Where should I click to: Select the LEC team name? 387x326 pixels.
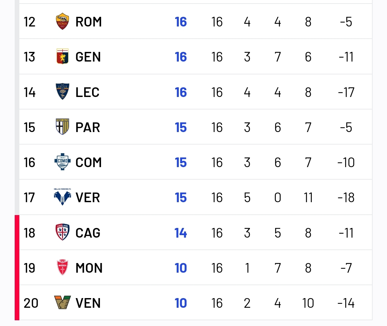point(87,92)
